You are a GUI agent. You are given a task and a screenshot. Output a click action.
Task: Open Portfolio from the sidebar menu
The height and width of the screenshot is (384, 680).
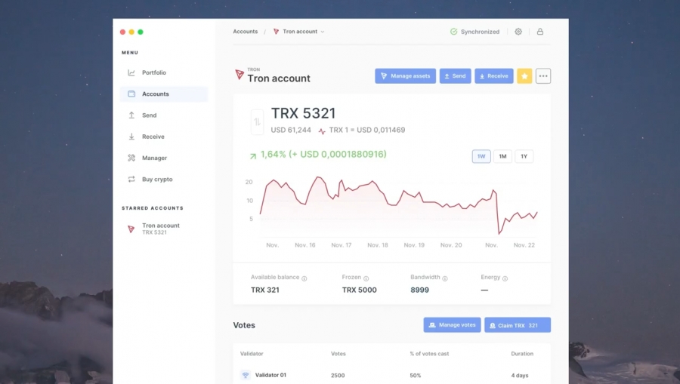pyautogui.click(x=163, y=72)
